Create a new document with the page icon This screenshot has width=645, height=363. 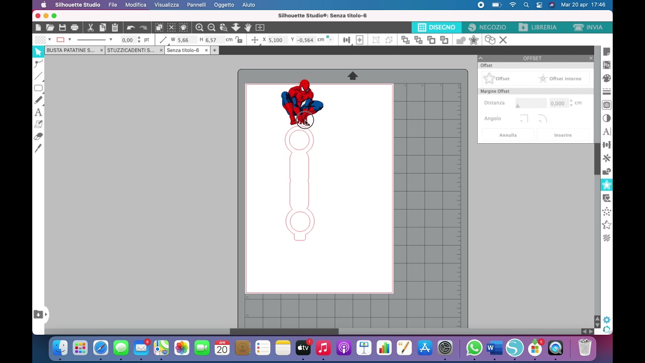pos(38,27)
